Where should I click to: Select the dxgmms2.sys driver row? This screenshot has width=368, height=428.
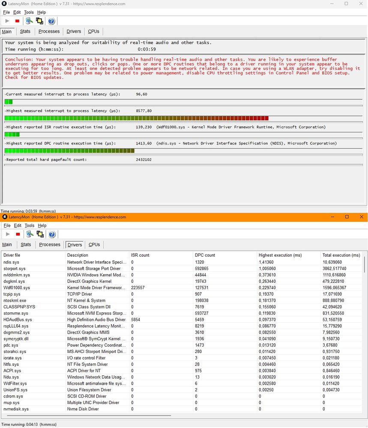pos(182,332)
